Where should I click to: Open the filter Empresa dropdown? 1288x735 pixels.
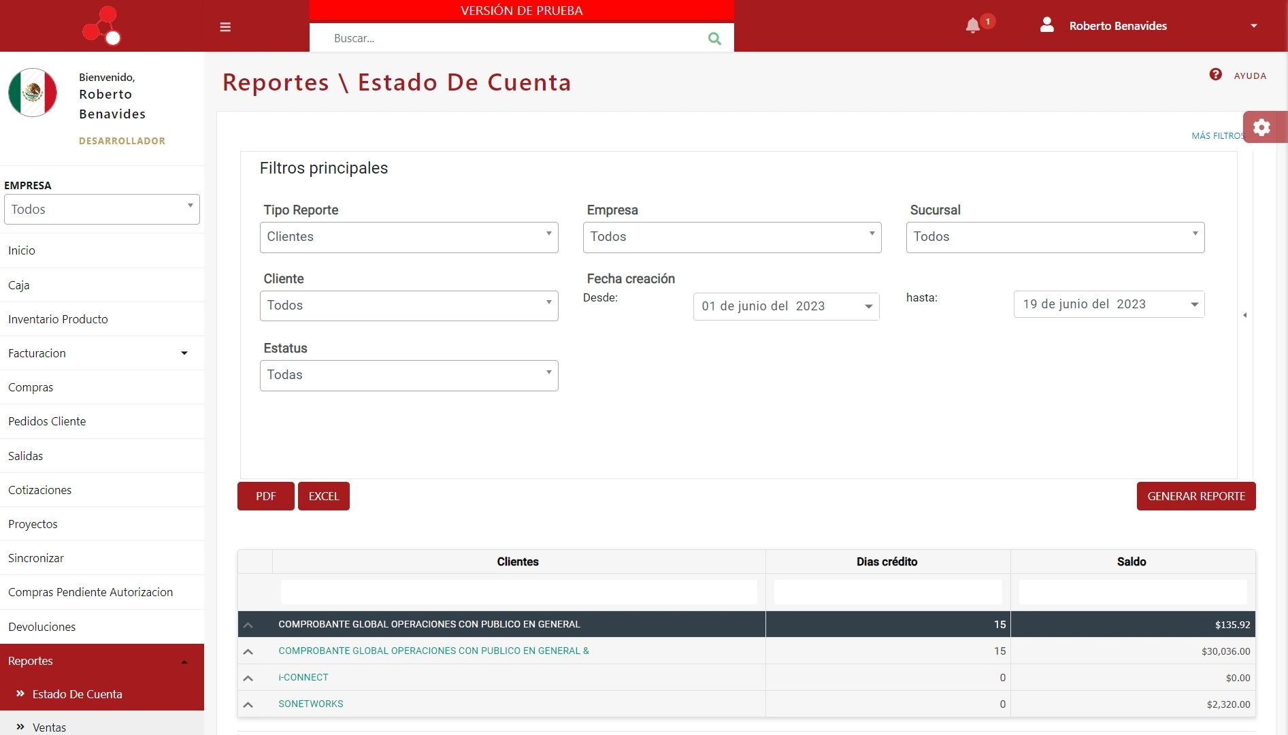732,237
